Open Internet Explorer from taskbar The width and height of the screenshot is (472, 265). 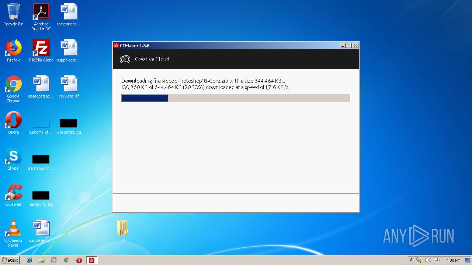point(29,260)
